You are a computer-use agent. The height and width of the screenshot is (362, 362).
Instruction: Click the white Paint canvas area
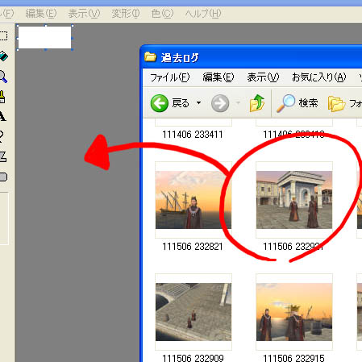tap(45, 37)
